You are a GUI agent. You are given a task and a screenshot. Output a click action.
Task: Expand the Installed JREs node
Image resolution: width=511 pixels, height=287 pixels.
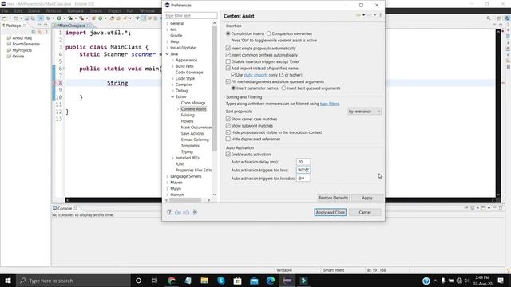click(x=172, y=158)
